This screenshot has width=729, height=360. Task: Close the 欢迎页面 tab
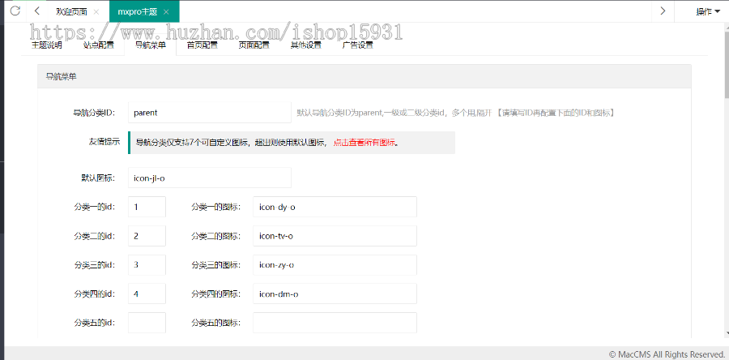coord(96,12)
